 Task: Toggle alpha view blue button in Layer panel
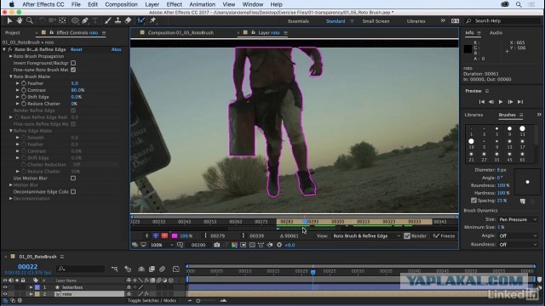[x=156, y=236]
